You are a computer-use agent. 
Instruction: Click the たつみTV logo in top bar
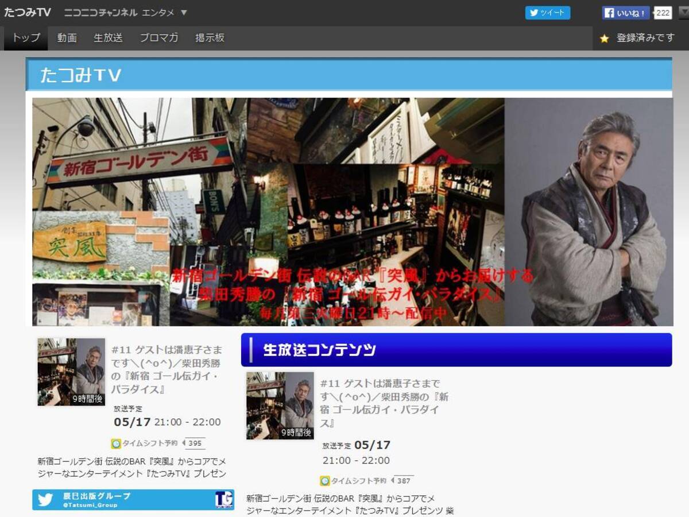click(x=28, y=13)
